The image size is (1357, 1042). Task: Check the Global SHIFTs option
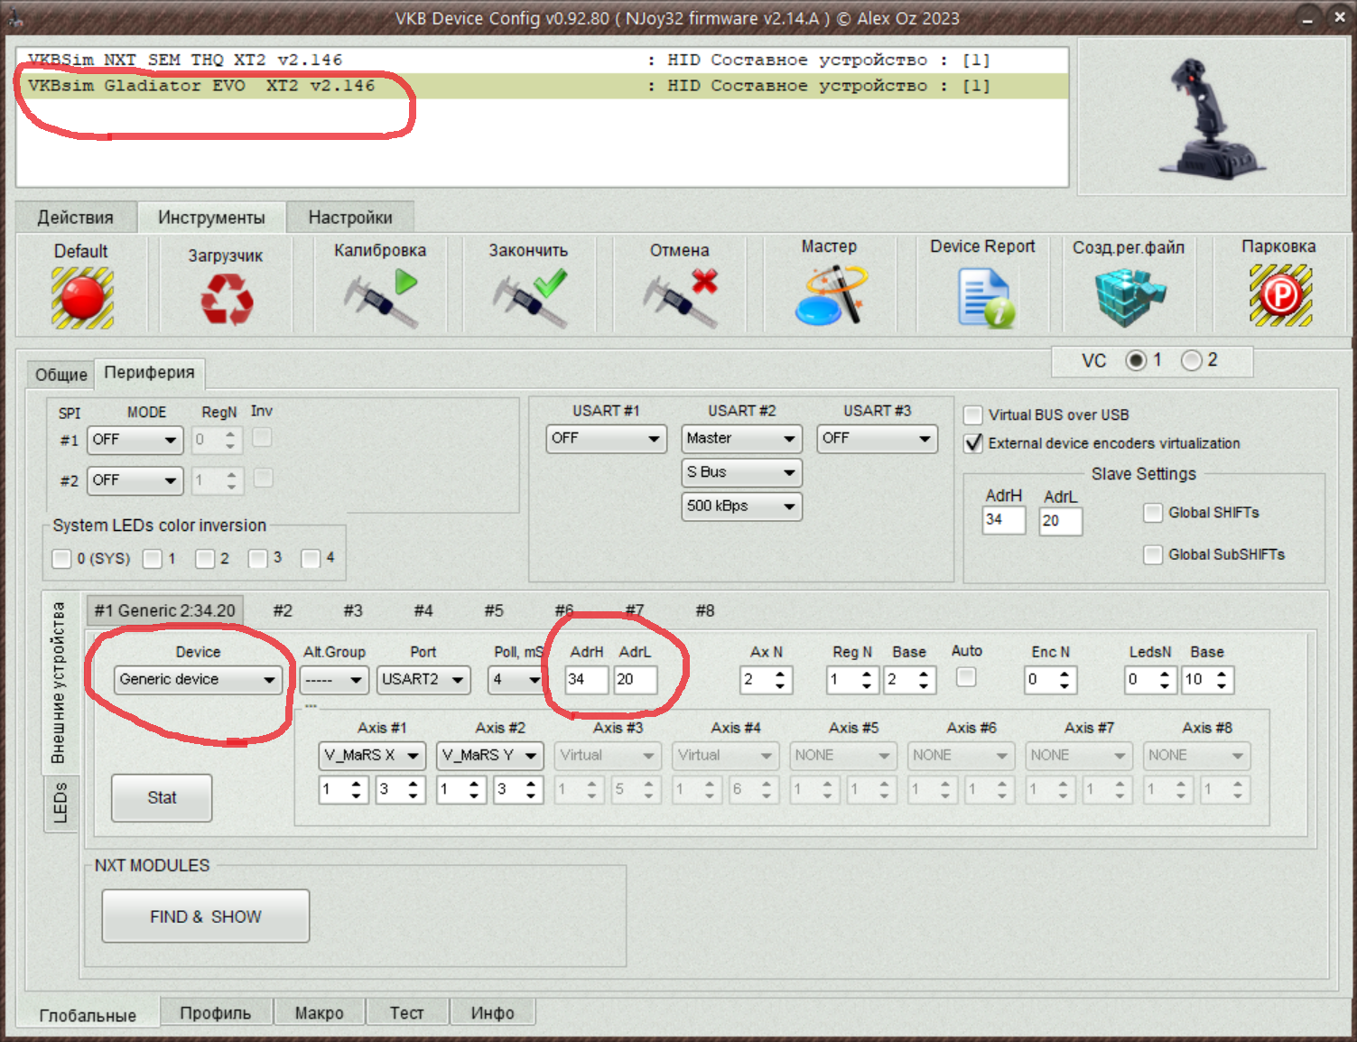[x=1153, y=513]
